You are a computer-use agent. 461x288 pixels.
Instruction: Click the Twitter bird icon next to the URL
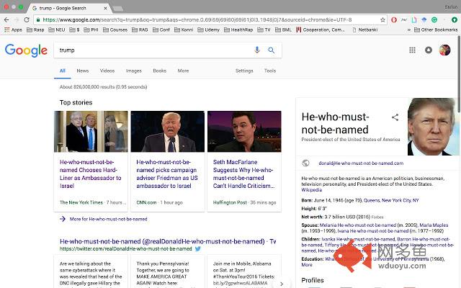[198, 248]
